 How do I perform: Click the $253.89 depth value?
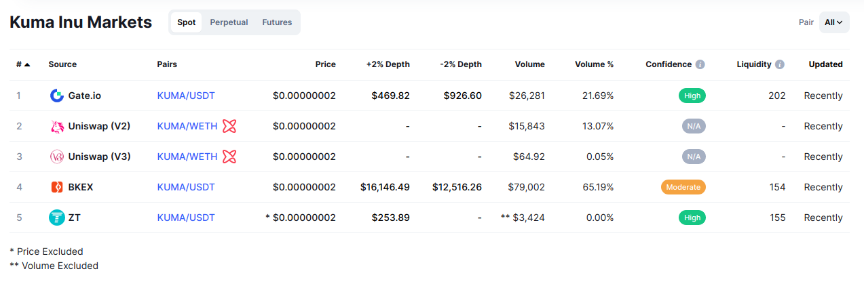point(390,218)
